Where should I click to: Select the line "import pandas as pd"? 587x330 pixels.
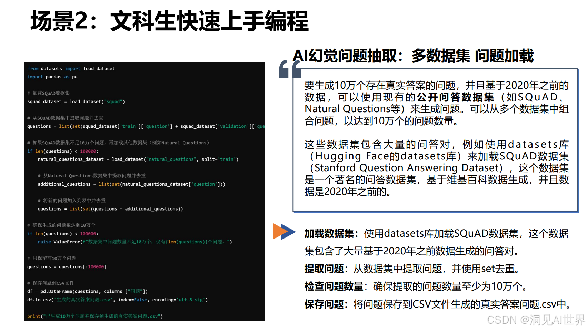[52, 77]
